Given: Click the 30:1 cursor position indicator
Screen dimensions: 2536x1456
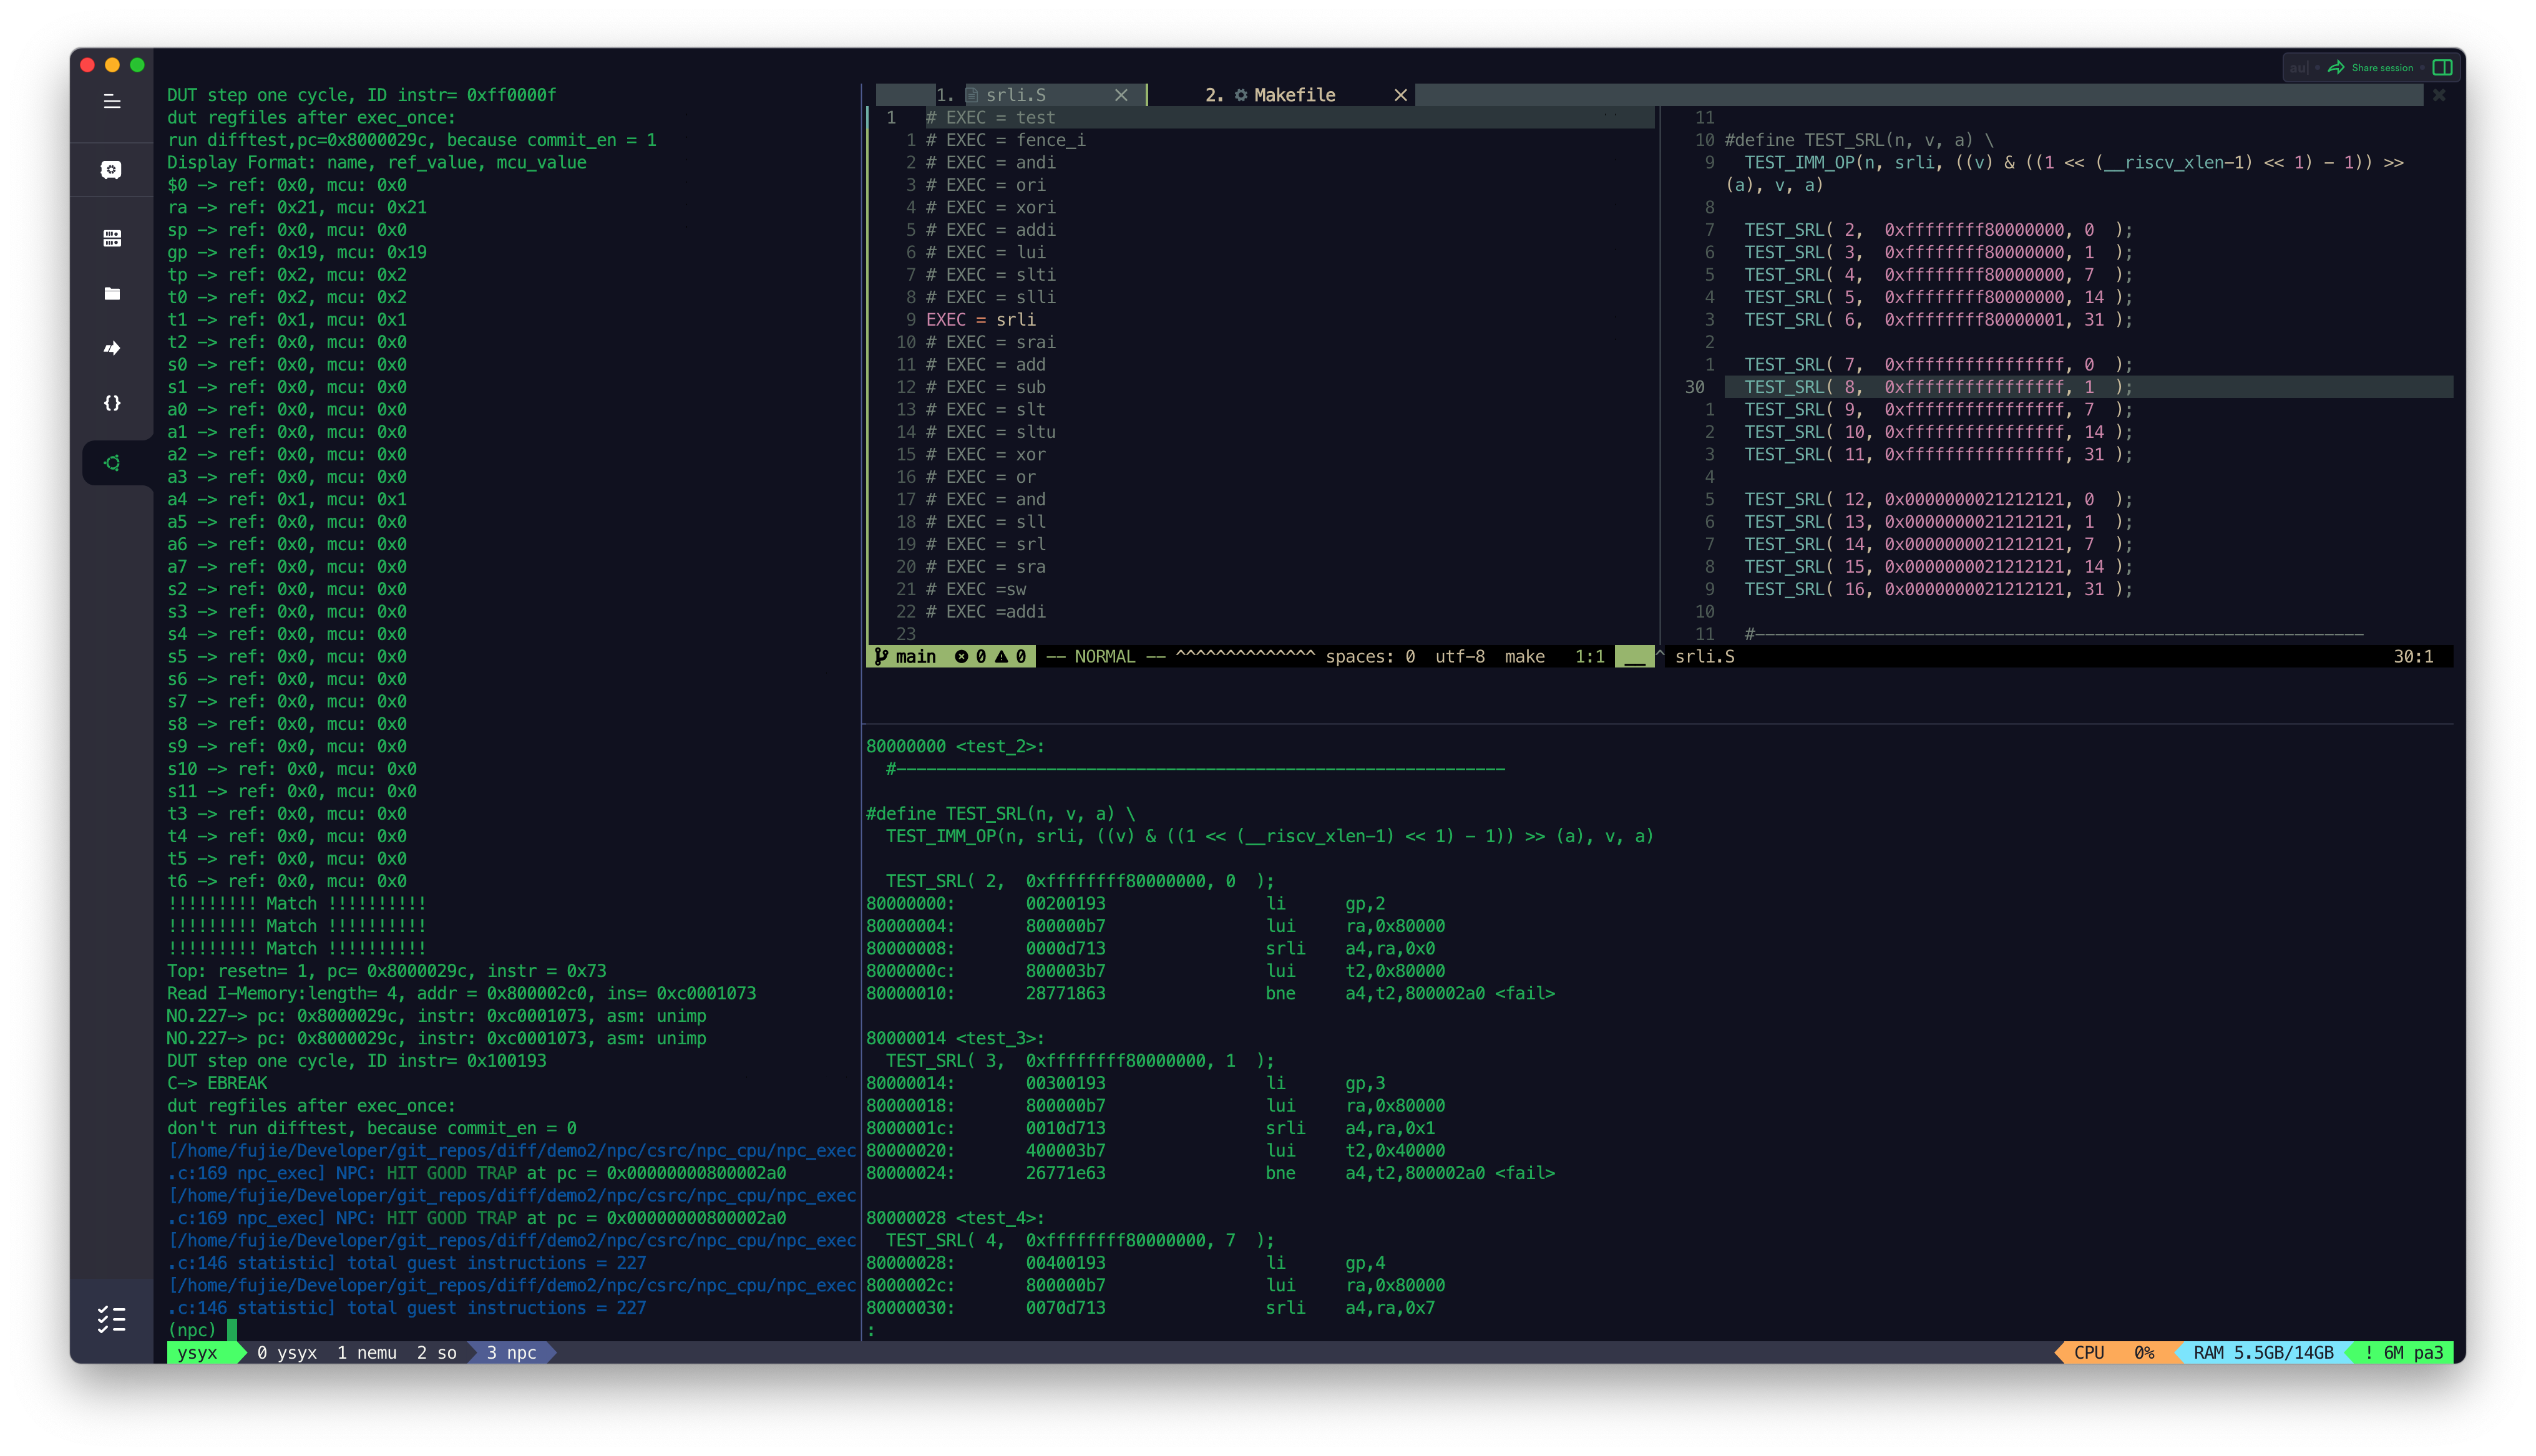Looking at the screenshot, I should click(x=2413, y=656).
